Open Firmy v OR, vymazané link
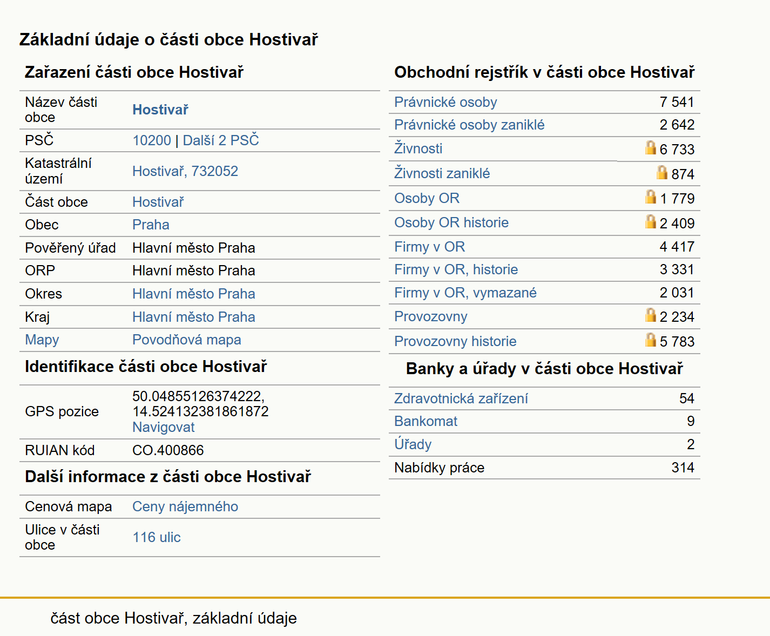Screen dimensions: 770x636 point(465,293)
